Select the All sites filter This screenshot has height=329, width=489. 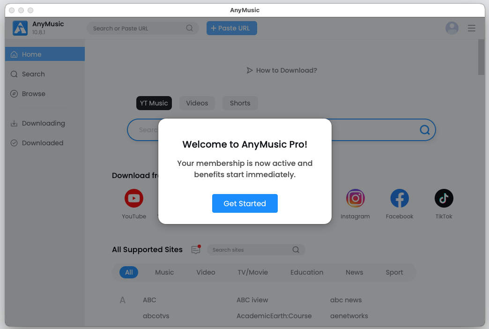[129, 272]
